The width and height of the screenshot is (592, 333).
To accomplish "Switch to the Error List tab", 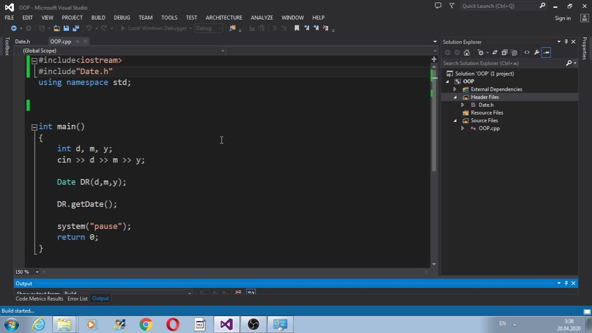I will pyautogui.click(x=77, y=298).
